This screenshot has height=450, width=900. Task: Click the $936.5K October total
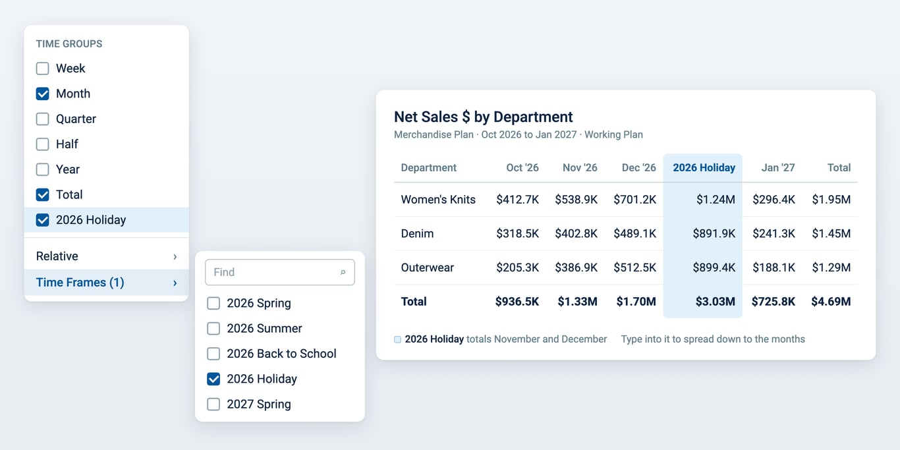click(x=517, y=302)
